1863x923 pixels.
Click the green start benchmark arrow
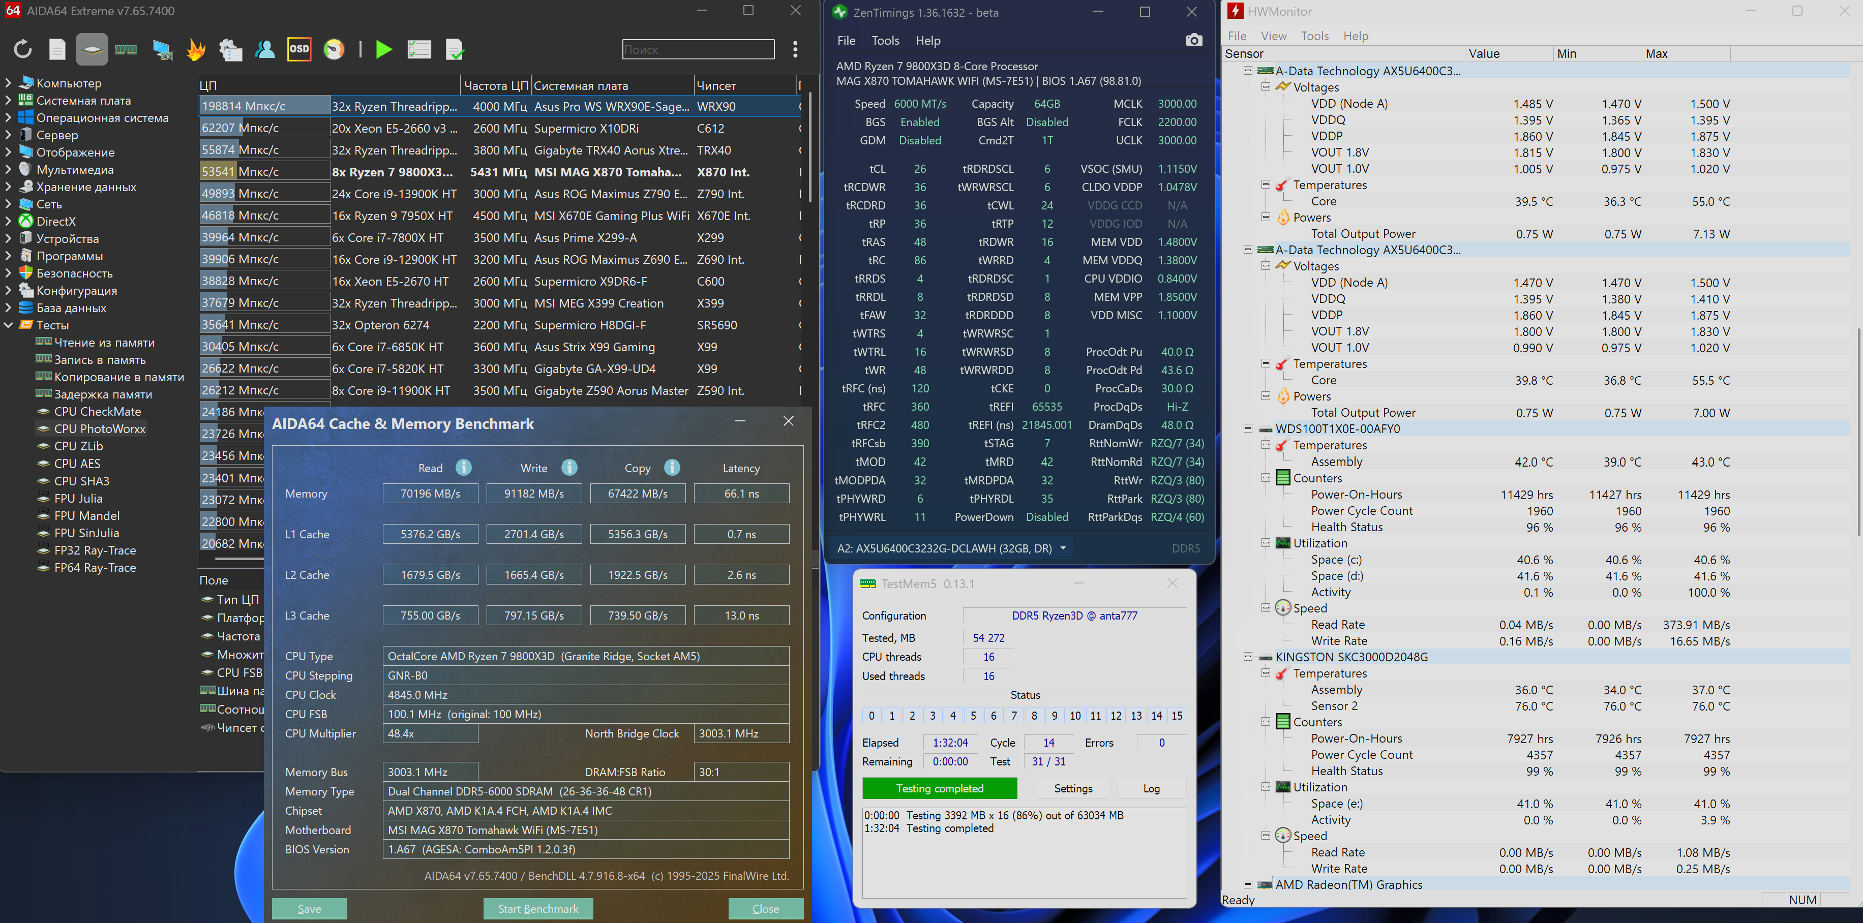384,49
